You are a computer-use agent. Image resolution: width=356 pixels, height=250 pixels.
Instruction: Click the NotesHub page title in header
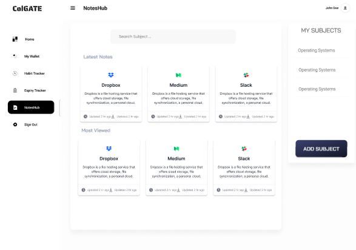click(x=95, y=8)
